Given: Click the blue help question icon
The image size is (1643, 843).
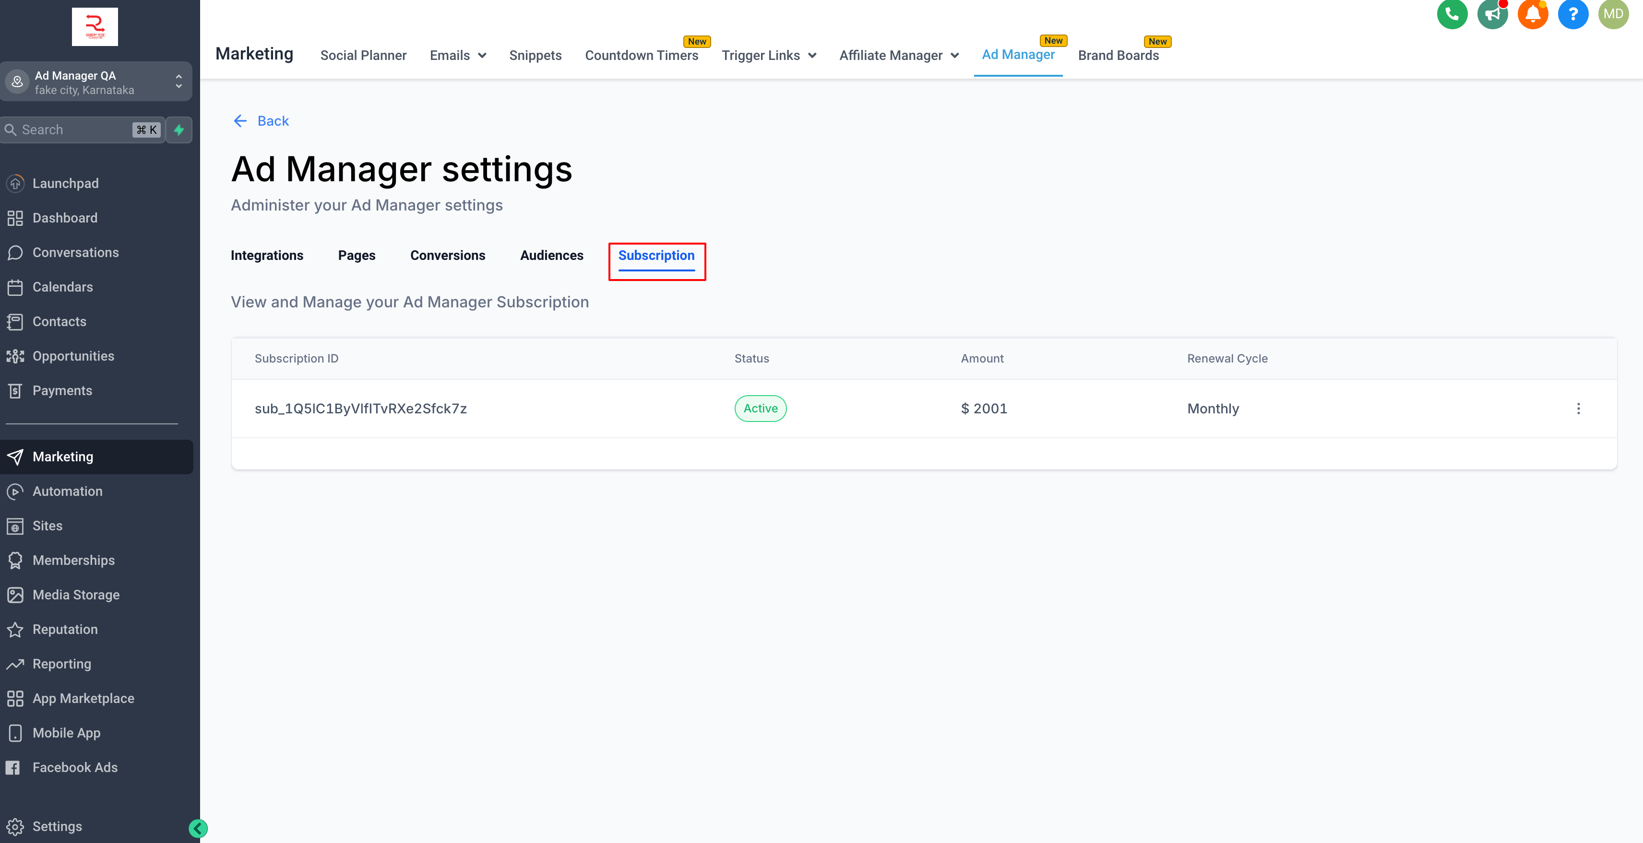Looking at the screenshot, I should click(1573, 14).
